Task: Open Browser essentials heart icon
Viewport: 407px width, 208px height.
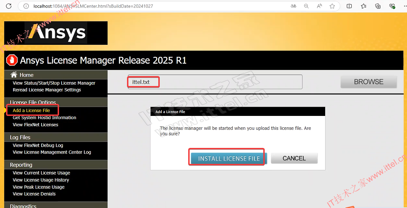Action: (x=392, y=6)
